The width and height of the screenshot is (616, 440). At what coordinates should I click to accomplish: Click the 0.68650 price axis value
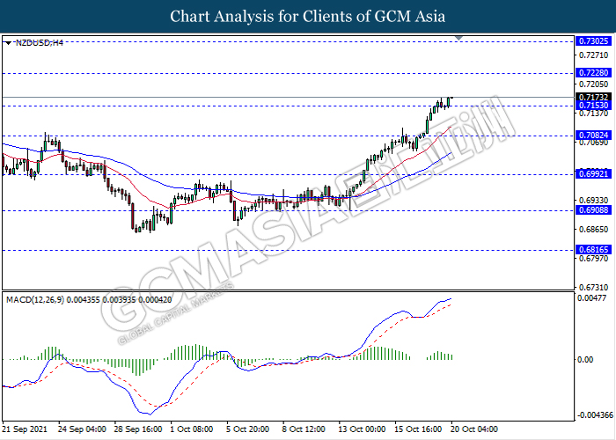pos(593,229)
